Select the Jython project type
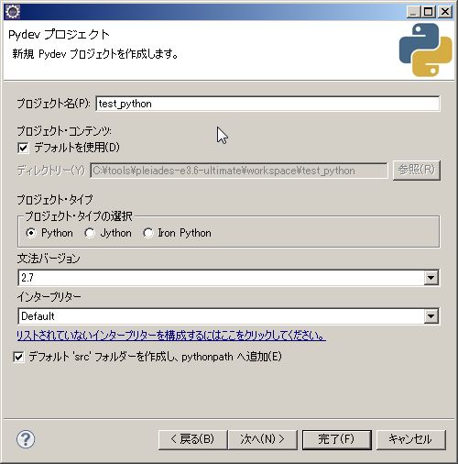Screen dimensions: 458x464 (90, 233)
